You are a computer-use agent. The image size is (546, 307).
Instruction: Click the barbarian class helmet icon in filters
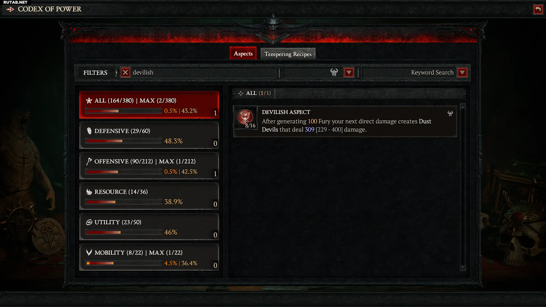pyautogui.click(x=334, y=72)
